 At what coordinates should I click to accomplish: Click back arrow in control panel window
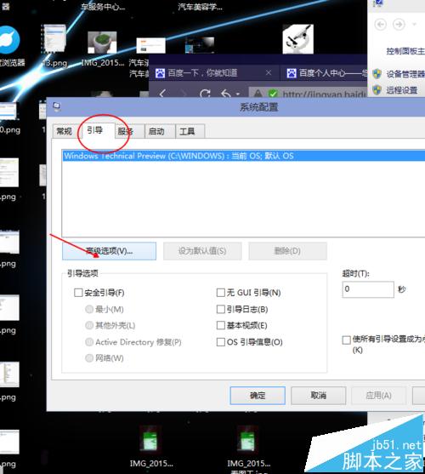pos(380,24)
